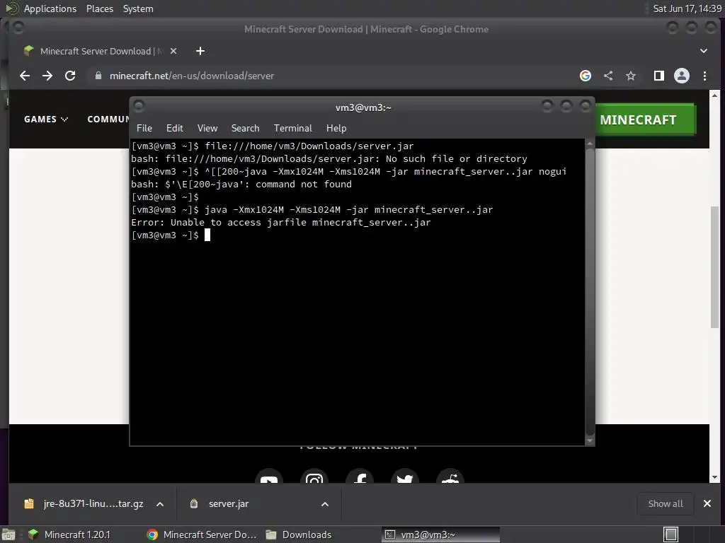Click the terminal scrollbar's down arrow
725x543 pixels.
[590, 441]
